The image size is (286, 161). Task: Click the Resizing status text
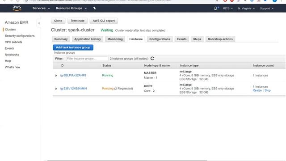(108, 89)
